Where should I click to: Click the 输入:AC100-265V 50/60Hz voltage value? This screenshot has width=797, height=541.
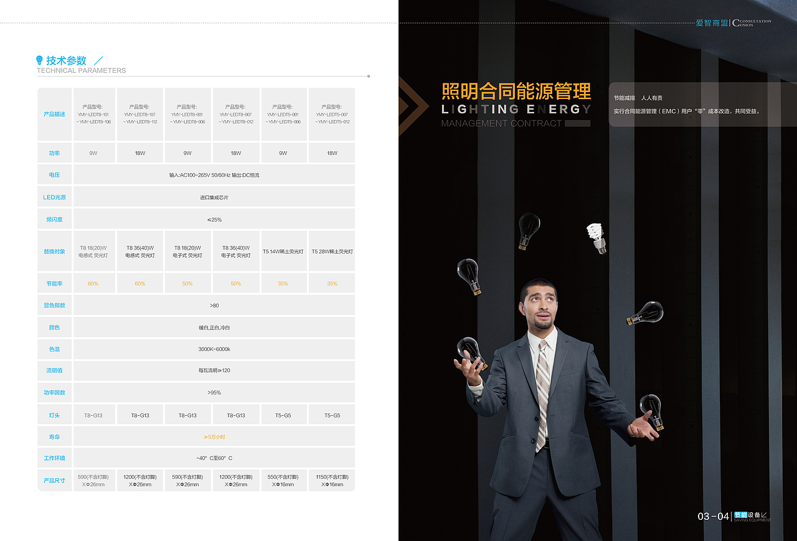coord(214,175)
